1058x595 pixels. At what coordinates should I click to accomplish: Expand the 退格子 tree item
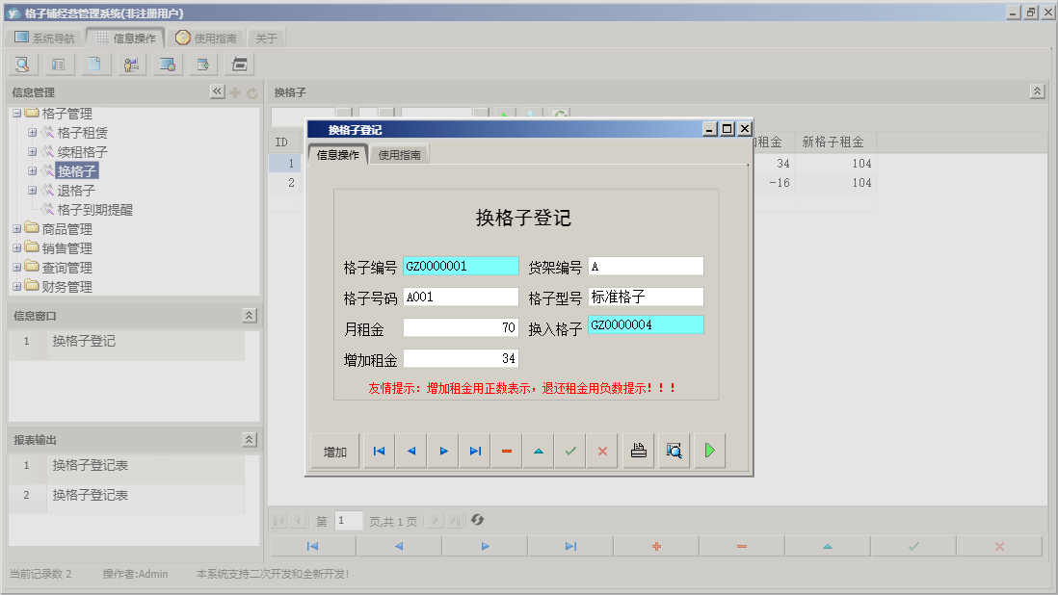[x=32, y=190]
